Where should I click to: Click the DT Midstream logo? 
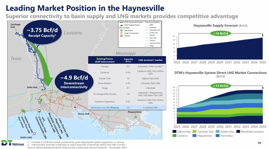pos(13,143)
